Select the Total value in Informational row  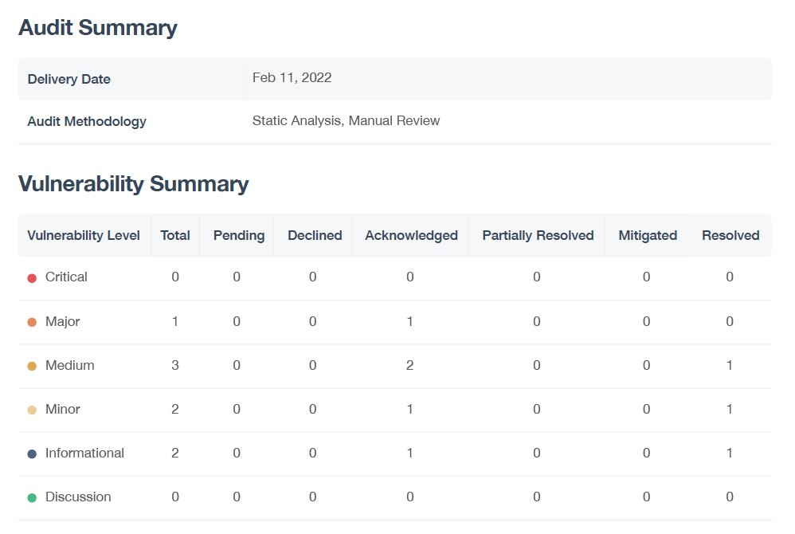pos(175,453)
